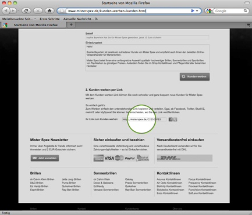Viewport: 252px width, 215px height.
Task: Click the Brillen footer heading
Action: pyautogui.click(x=36, y=173)
